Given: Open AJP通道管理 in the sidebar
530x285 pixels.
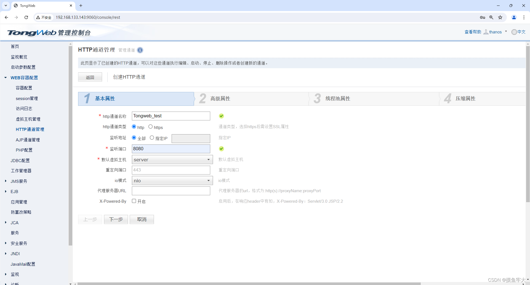Looking at the screenshot, I should click(28, 140).
